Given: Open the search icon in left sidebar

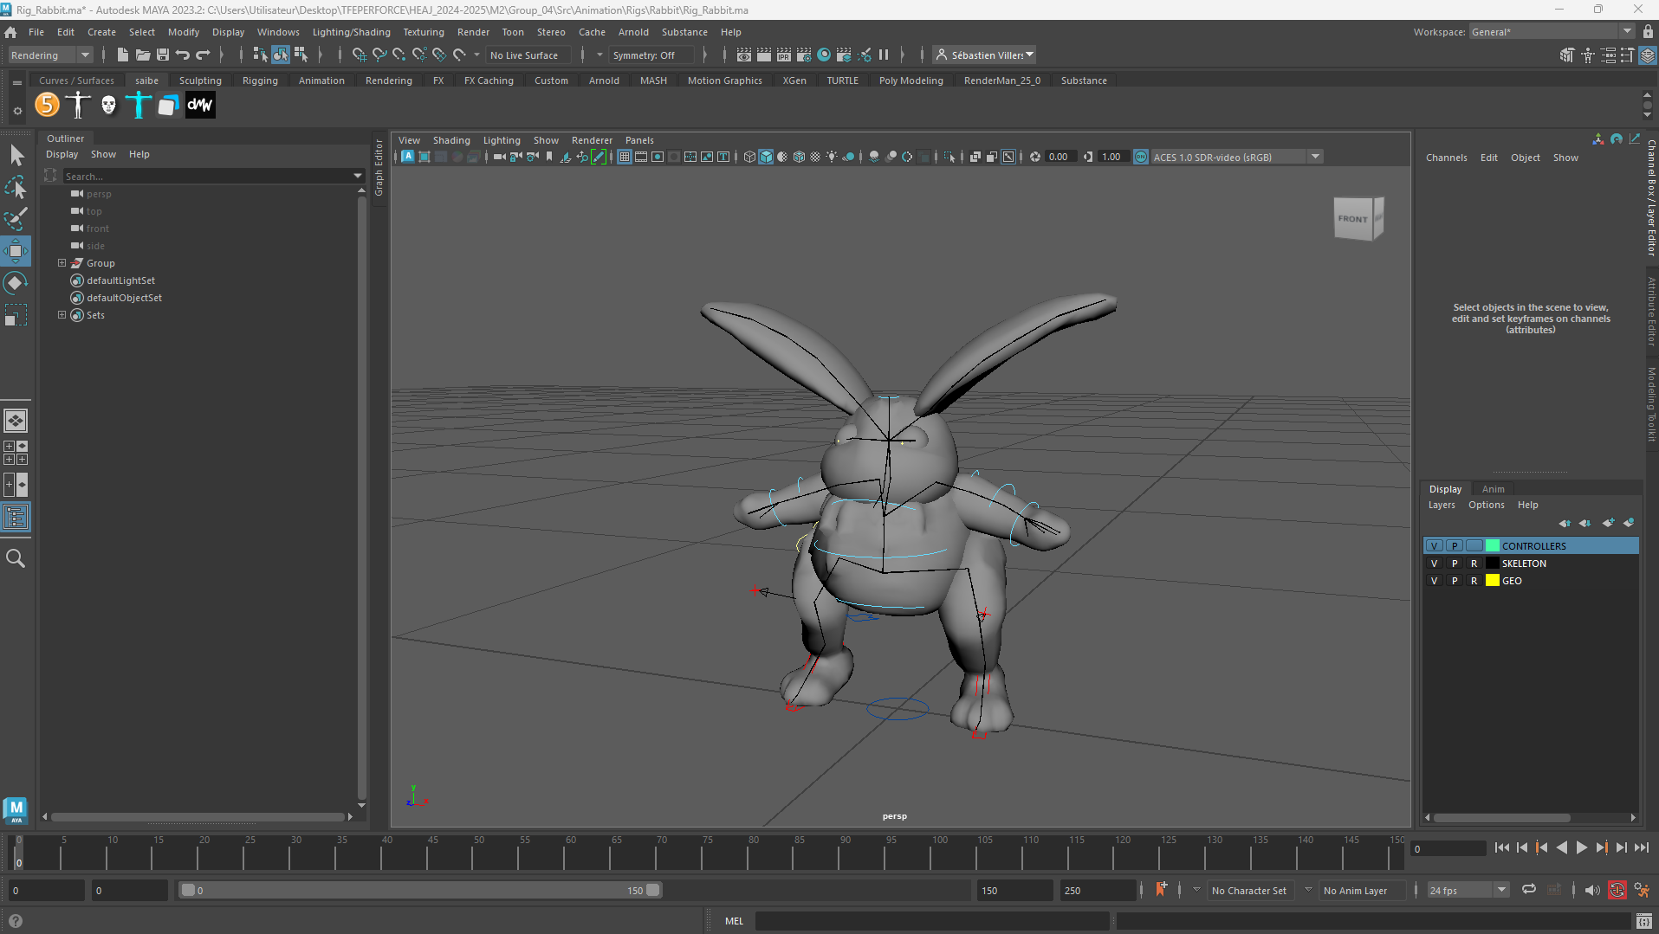Looking at the screenshot, I should [16, 558].
